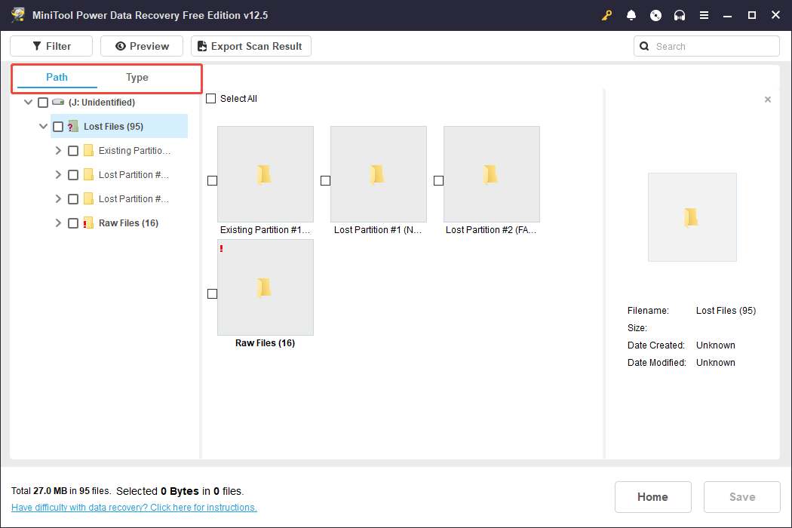Click the folder preview image in details pane
The width and height of the screenshot is (792, 528).
click(692, 216)
